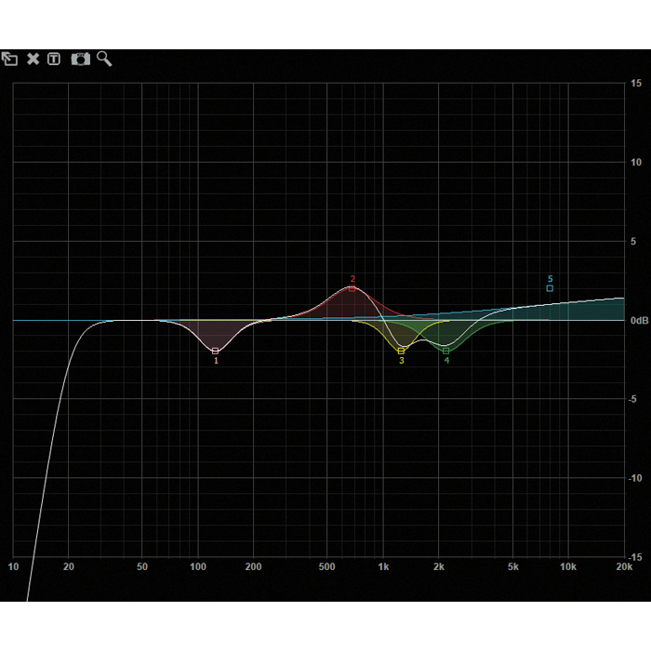Select EQ band 1 handle
The image size is (651, 651).
[216, 351]
